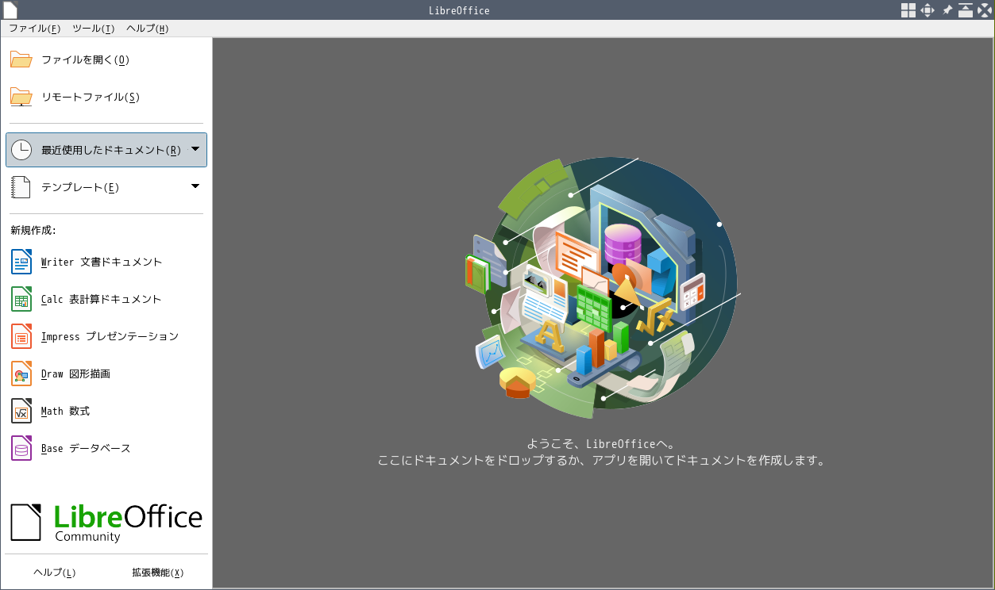Click the Math formula icon

(21, 411)
